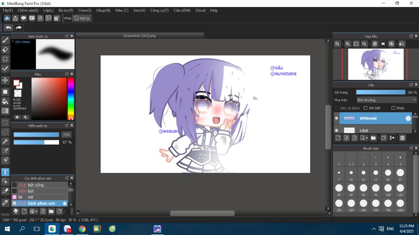Select the transparent color swatch

click(18, 93)
